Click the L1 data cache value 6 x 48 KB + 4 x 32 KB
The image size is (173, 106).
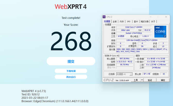coord(156,59)
